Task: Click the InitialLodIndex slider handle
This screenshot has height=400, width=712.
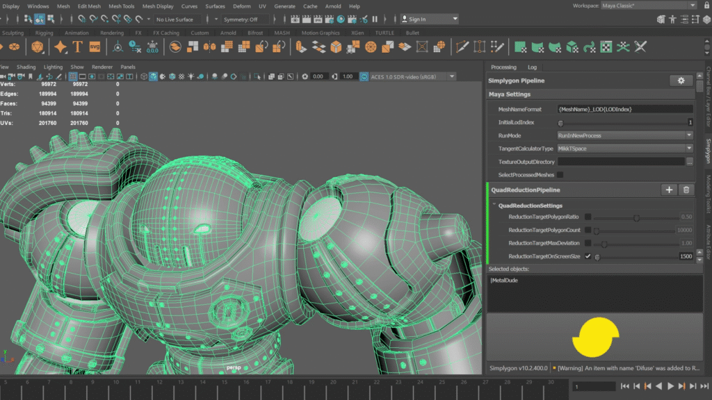Action: [560, 122]
